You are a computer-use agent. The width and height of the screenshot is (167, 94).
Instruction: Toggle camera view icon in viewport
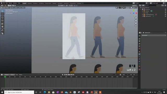click(x=136, y=23)
